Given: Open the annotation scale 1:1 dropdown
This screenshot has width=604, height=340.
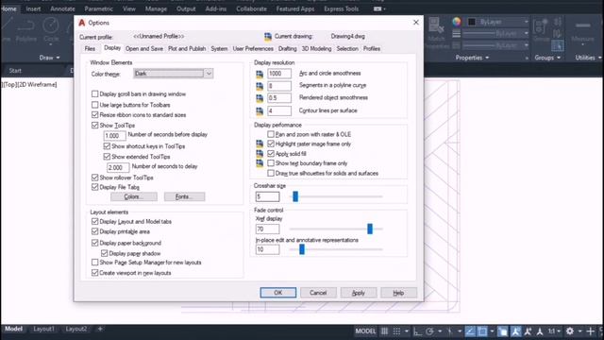Looking at the screenshot, I should (x=554, y=331).
